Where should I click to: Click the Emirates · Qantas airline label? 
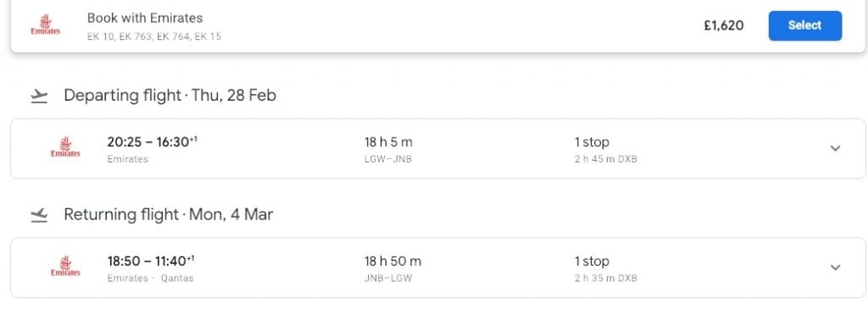click(151, 278)
